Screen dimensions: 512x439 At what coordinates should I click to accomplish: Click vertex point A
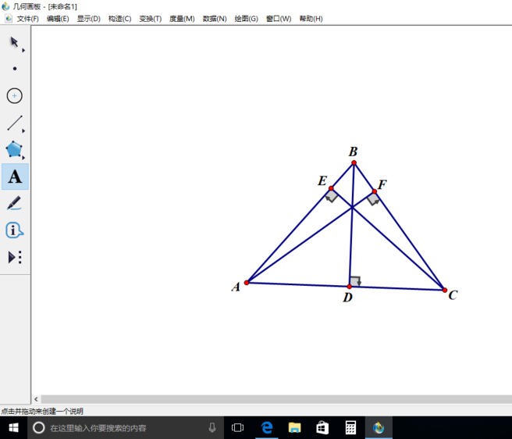click(247, 283)
